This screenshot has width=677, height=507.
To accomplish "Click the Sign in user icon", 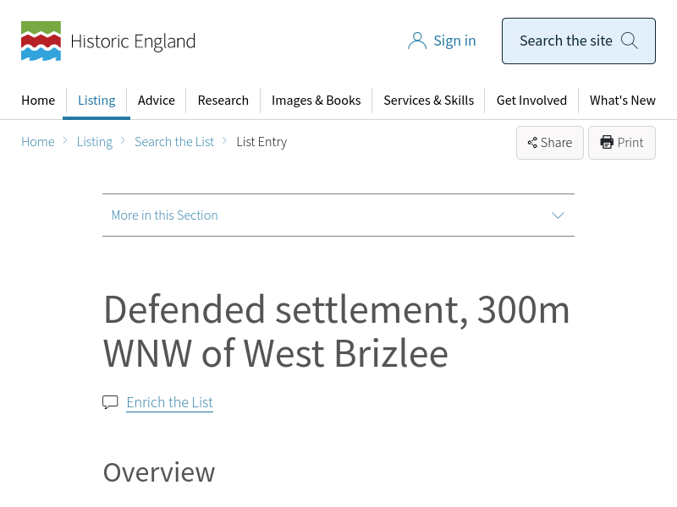I will pyautogui.click(x=416, y=41).
